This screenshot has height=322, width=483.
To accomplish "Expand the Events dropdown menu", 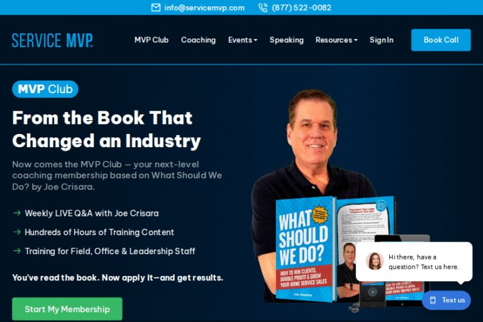I will pyautogui.click(x=243, y=40).
